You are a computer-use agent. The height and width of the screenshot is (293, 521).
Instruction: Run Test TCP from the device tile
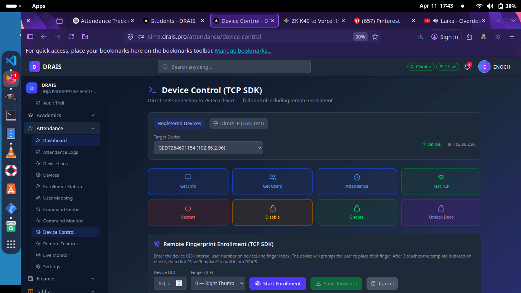click(441, 182)
